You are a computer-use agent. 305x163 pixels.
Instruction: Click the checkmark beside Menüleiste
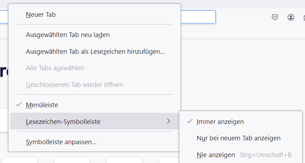(x=19, y=105)
